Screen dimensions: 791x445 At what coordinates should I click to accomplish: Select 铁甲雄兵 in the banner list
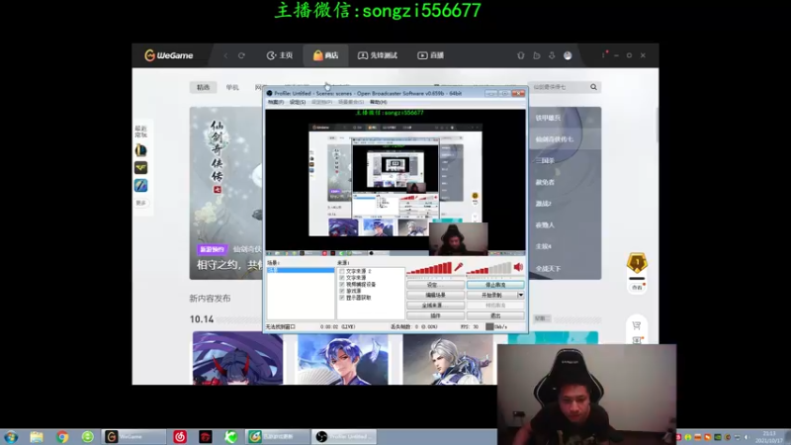(x=548, y=118)
